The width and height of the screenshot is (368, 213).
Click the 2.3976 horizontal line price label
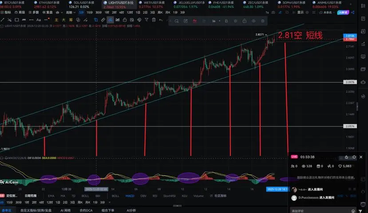coord(350,82)
